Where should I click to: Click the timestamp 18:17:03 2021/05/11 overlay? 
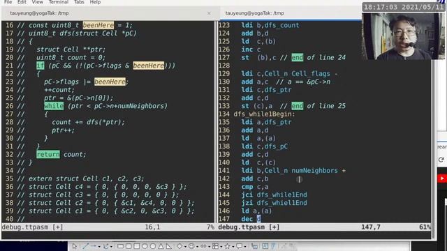click(x=404, y=7)
